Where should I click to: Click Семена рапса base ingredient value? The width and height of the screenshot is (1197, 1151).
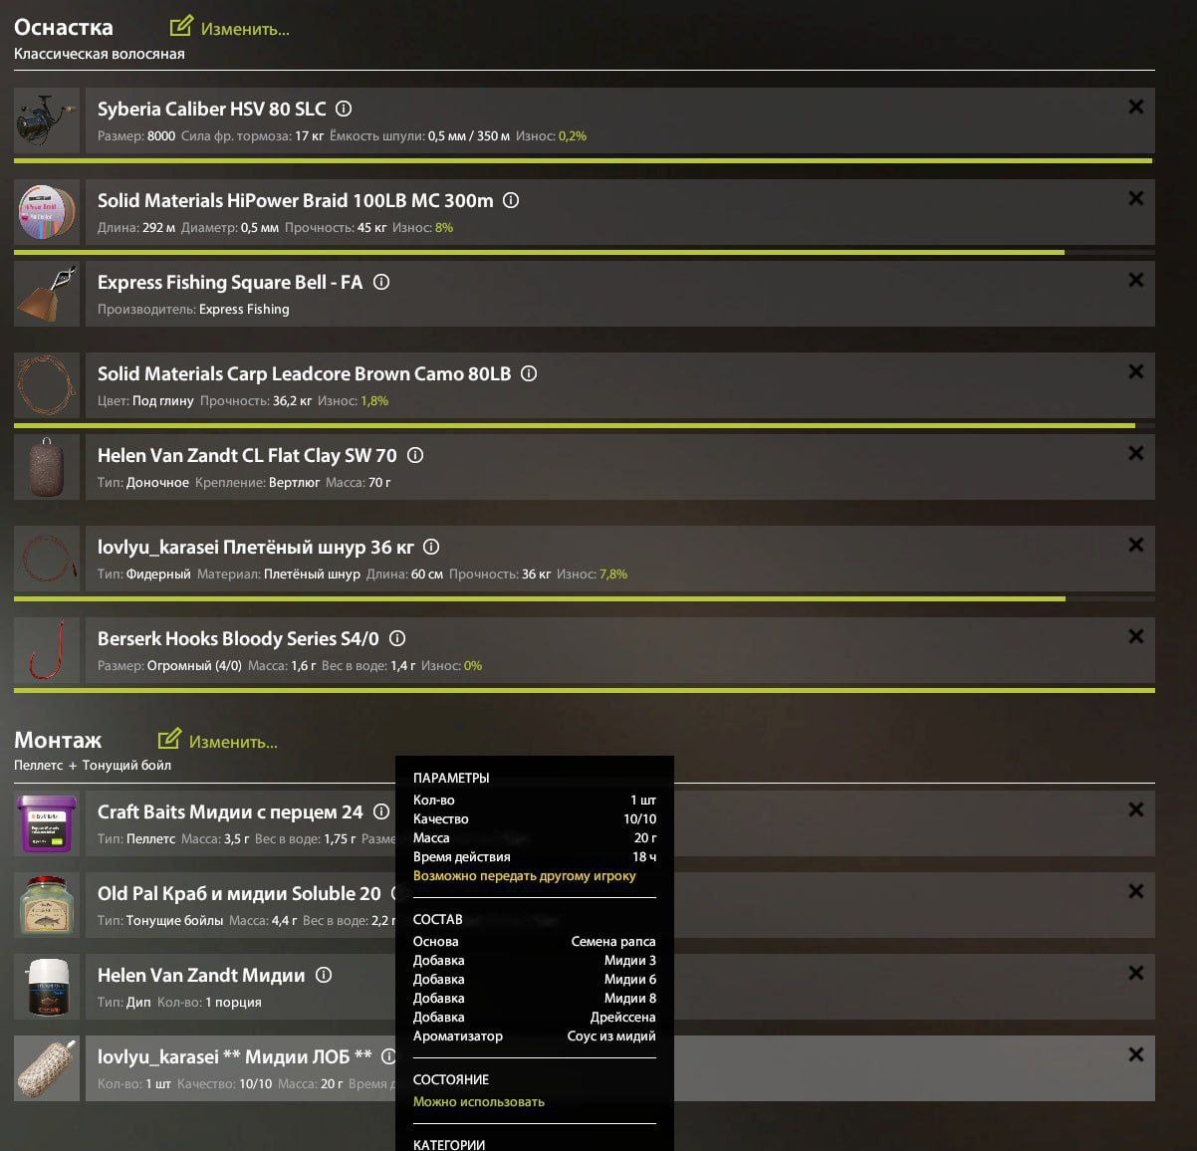613,941
